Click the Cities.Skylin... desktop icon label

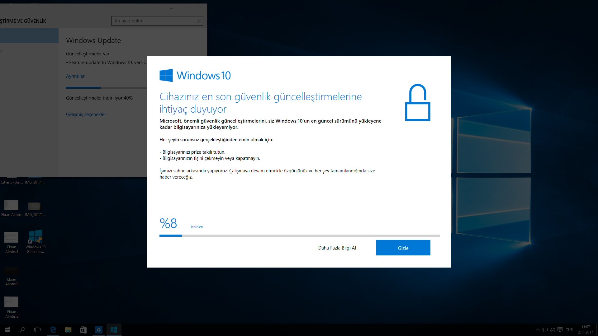point(12,182)
